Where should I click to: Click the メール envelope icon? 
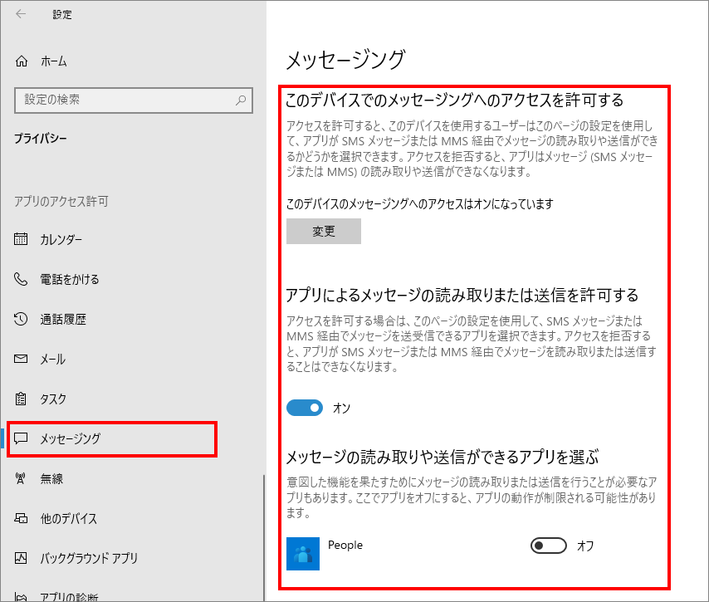click(x=21, y=359)
